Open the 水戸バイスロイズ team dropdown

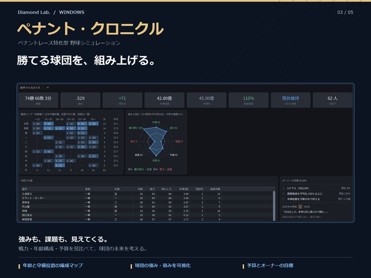[34, 88]
